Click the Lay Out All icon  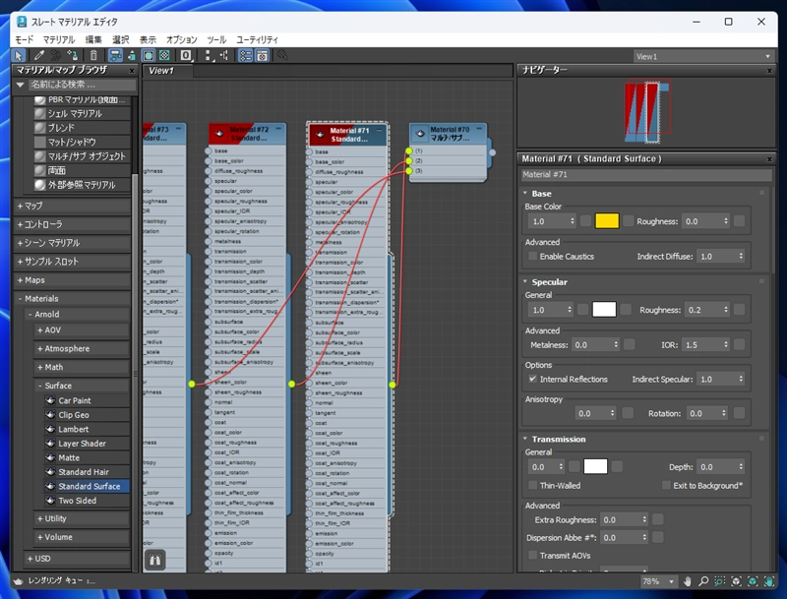pos(209,56)
